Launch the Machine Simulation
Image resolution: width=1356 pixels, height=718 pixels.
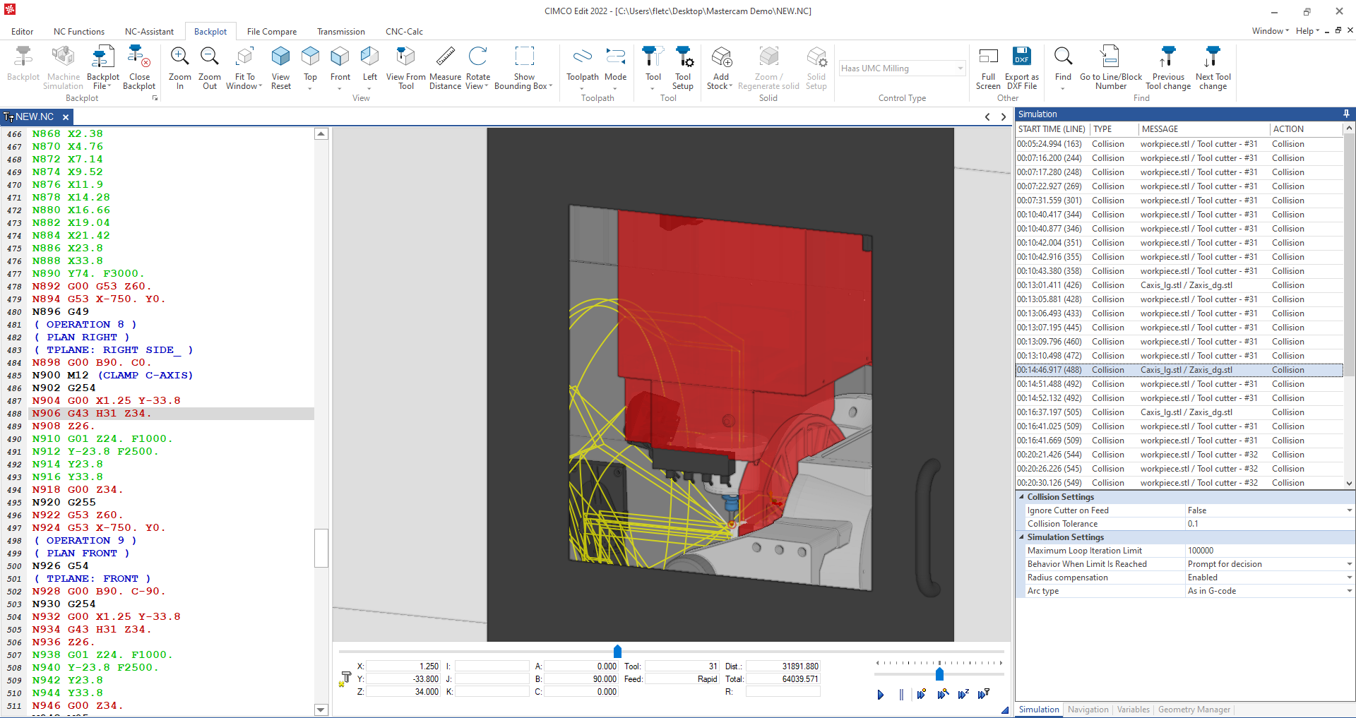coord(63,67)
